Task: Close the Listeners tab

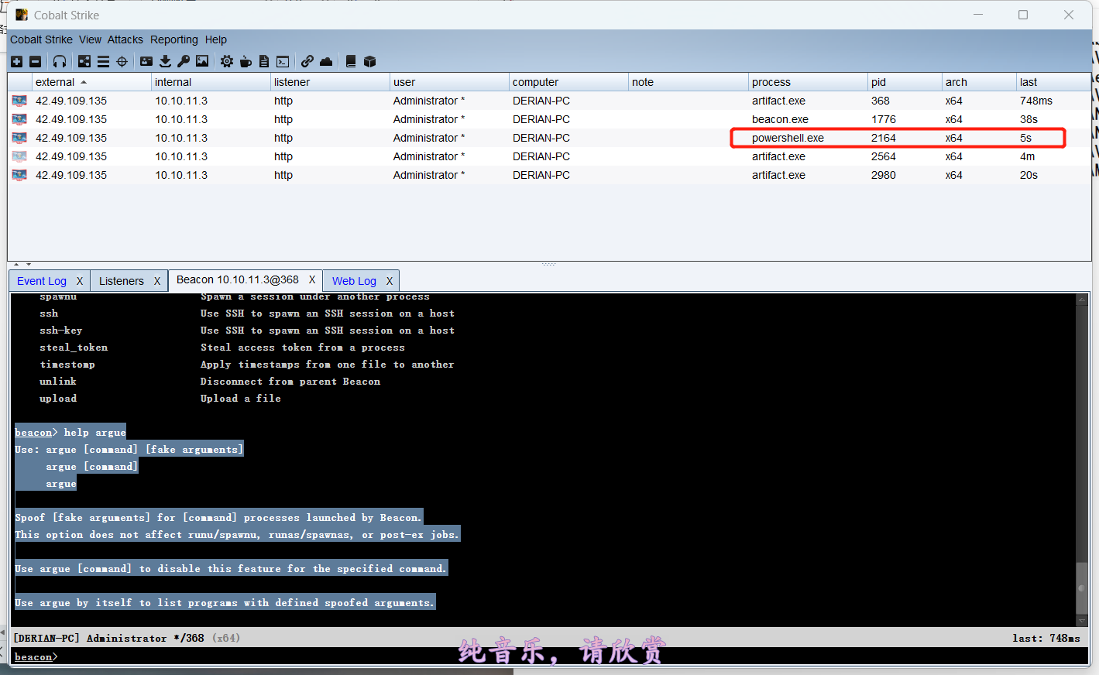Action: 157,281
